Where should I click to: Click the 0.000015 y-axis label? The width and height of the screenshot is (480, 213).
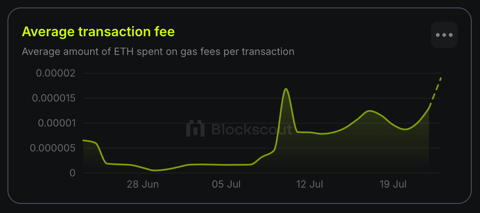pyautogui.click(x=53, y=98)
